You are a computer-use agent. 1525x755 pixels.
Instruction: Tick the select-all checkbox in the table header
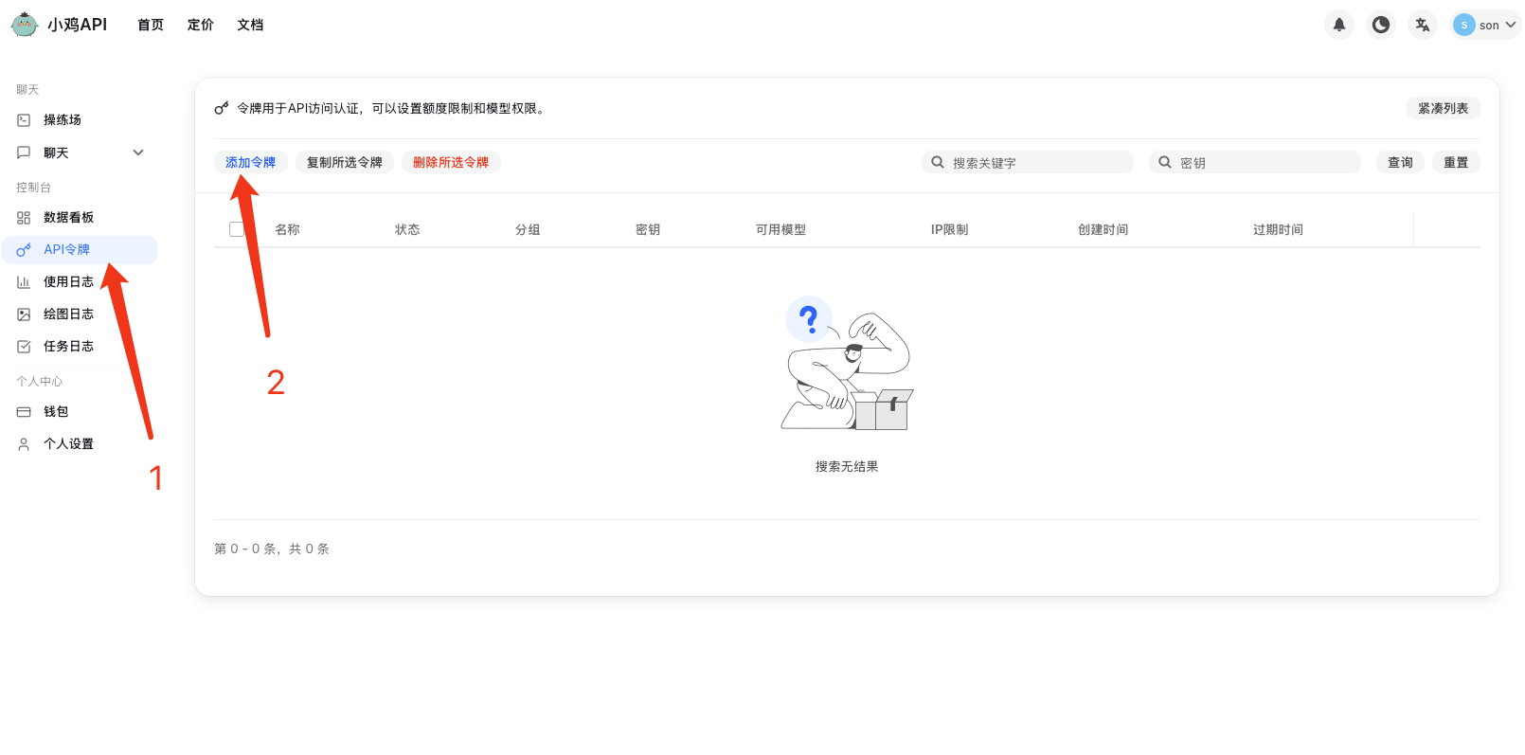click(x=237, y=229)
